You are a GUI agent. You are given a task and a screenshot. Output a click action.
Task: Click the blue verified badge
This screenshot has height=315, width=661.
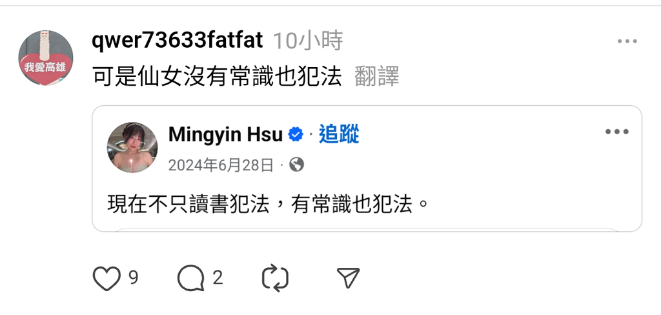296,134
